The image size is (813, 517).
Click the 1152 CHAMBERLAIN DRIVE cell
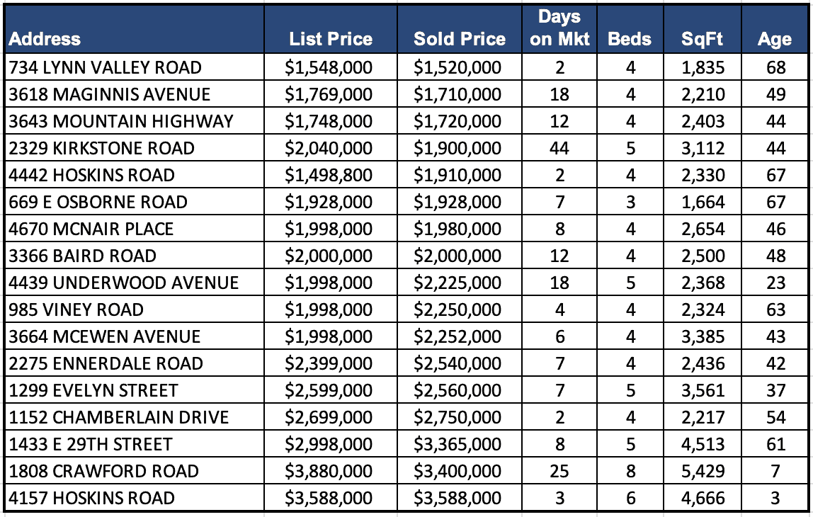coord(119,417)
